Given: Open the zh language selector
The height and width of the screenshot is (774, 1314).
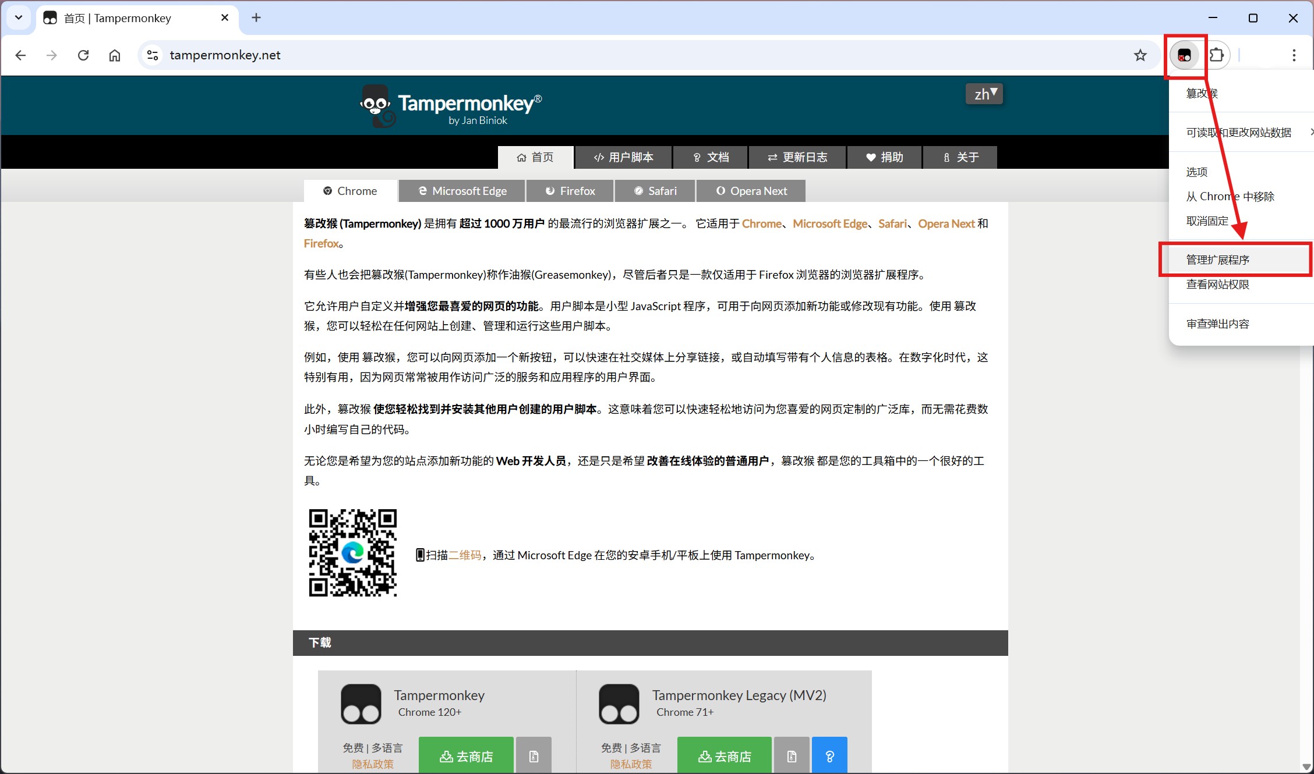Looking at the screenshot, I should point(984,94).
